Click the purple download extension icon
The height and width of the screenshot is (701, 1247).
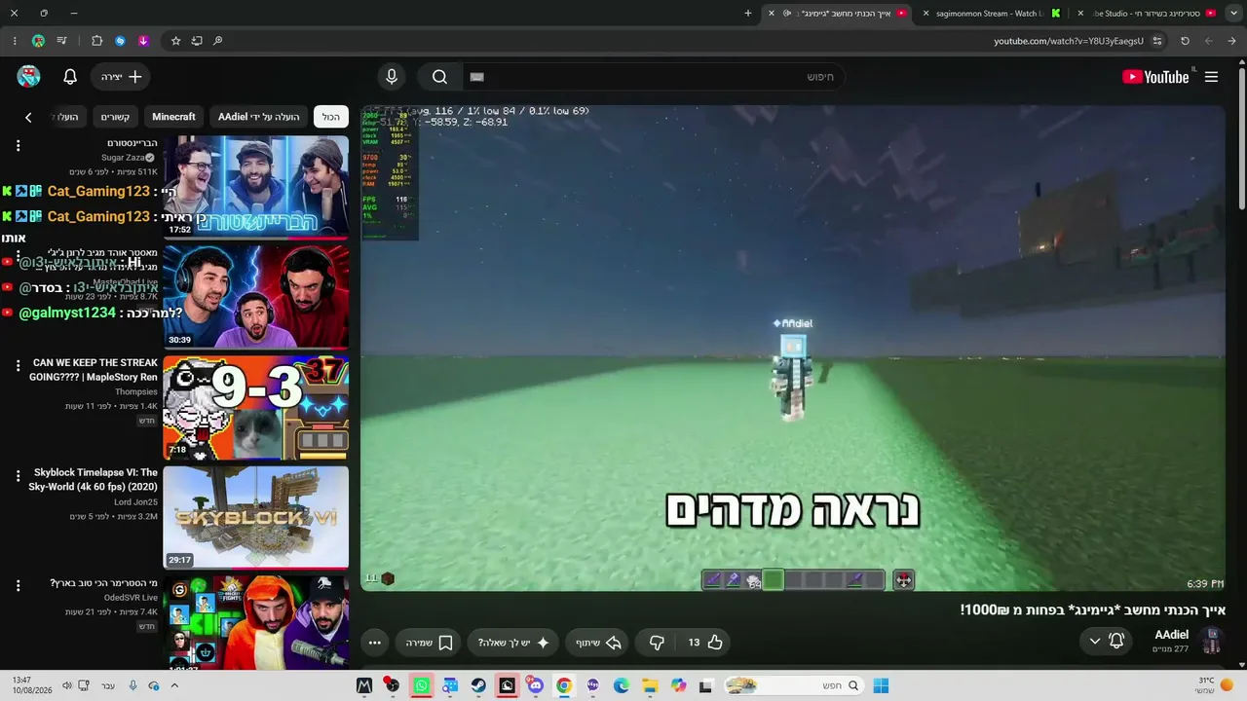[x=143, y=41]
